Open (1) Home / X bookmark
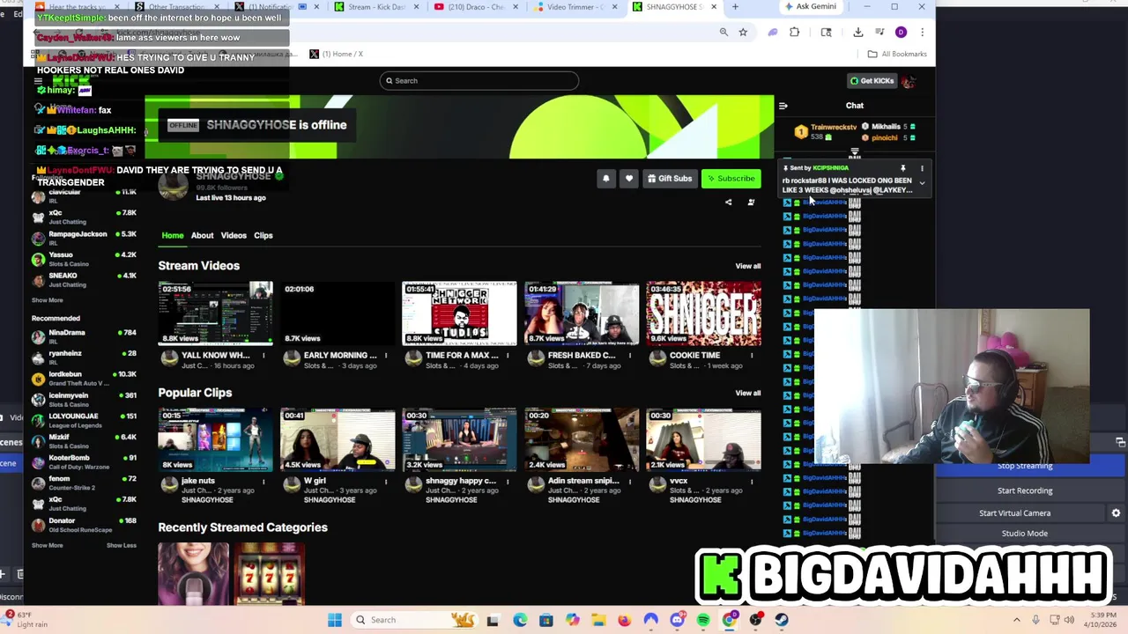1128x634 pixels. tap(336, 54)
